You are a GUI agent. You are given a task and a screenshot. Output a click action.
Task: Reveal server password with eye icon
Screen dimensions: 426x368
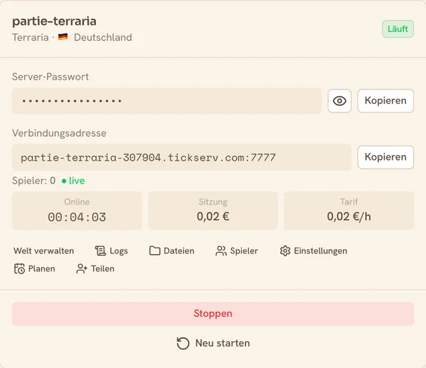point(340,101)
